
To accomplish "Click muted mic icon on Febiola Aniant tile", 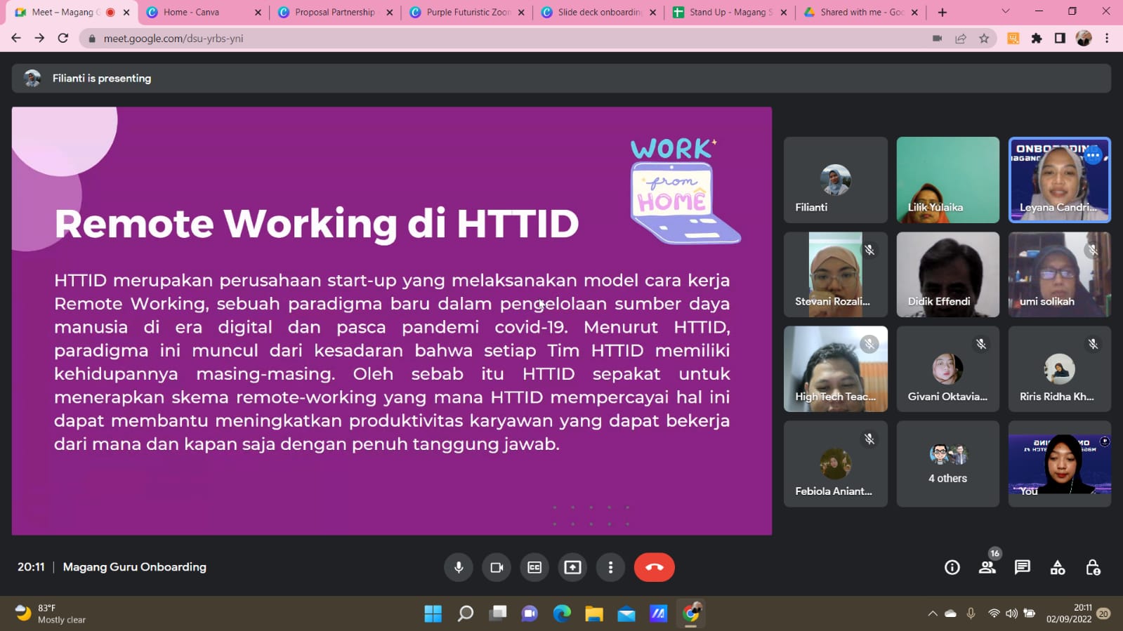I will point(869,439).
